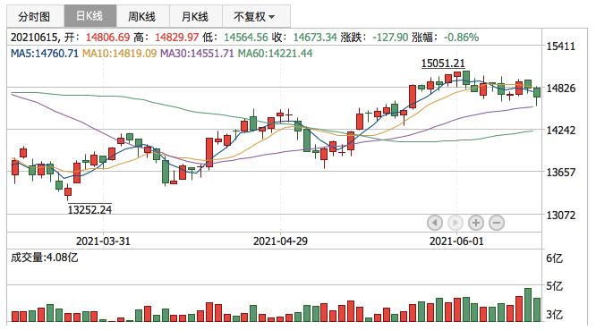Click the left arrow chart scroll button
The height and width of the screenshot is (330, 596).
(435, 223)
